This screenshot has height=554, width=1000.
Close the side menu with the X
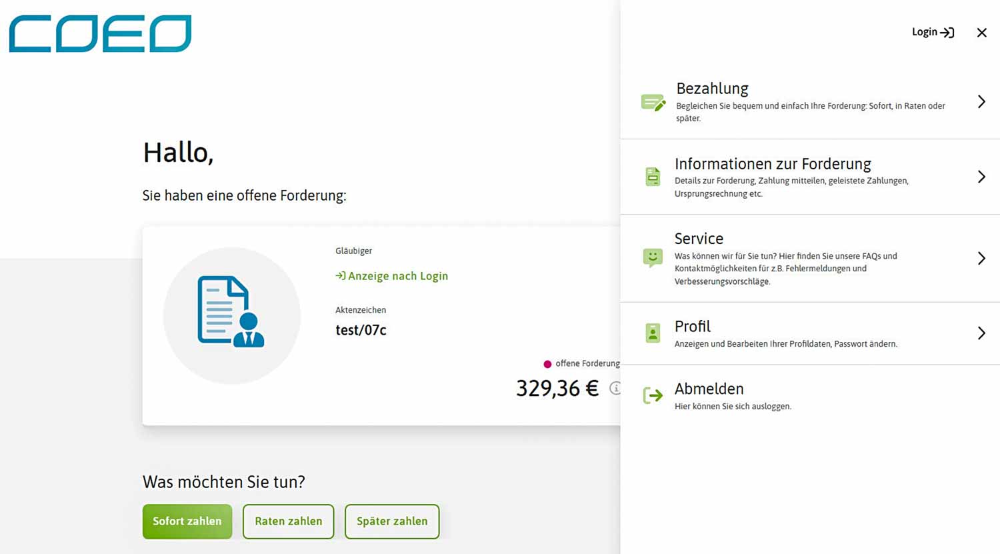tap(981, 33)
